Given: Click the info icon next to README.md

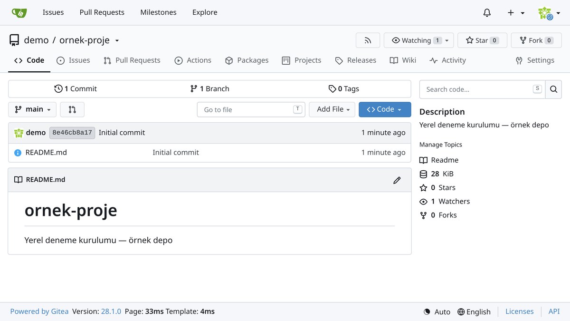Looking at the screenshot, I should [18, 153].
